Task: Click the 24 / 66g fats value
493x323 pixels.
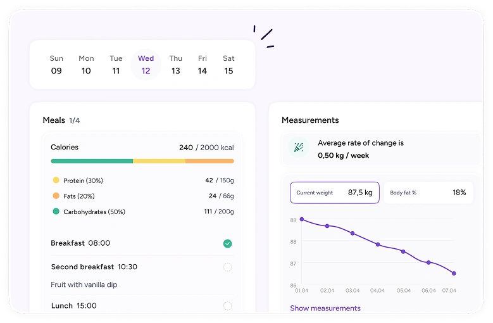Action: coord(222,196)
